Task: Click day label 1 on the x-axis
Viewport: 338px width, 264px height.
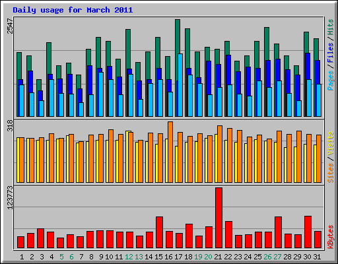Action: (x=22, y=257)
